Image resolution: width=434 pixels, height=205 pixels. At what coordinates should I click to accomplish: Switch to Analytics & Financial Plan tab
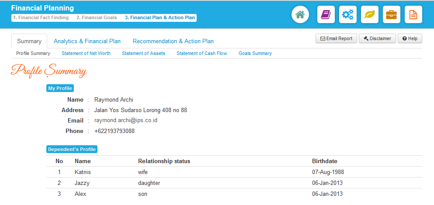pos(87,41)
